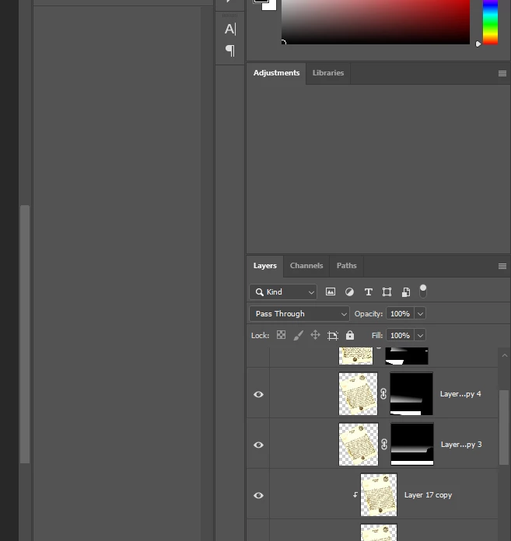Lock artboard nesting icon

point(332,335)
